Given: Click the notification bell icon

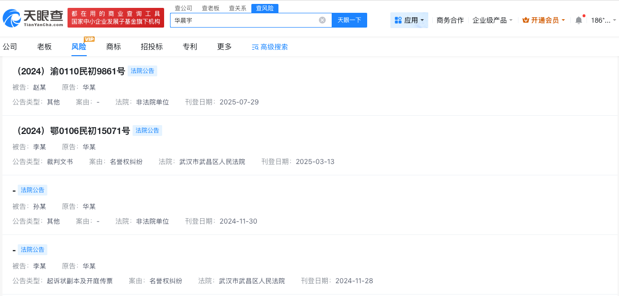Looking at the screenshot, I should coord(579,20).
